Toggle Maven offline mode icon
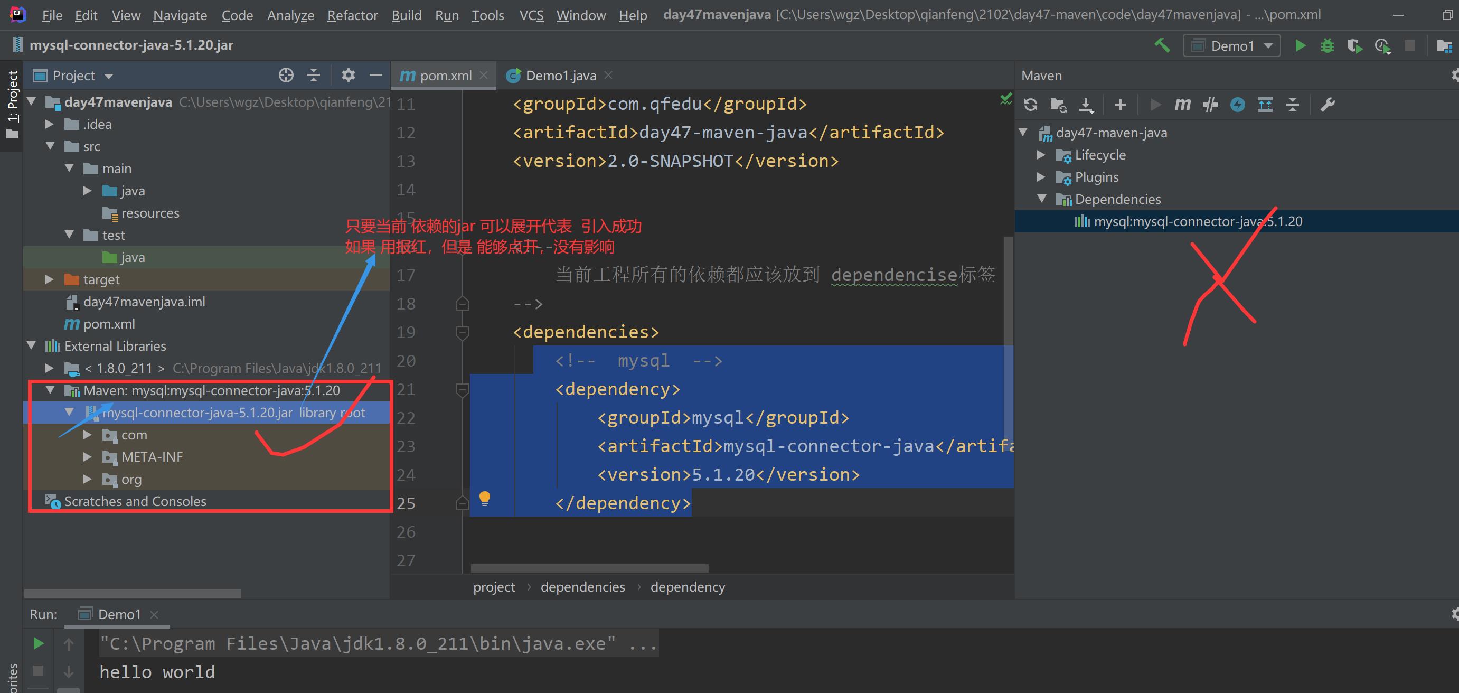 [1238, 105]
